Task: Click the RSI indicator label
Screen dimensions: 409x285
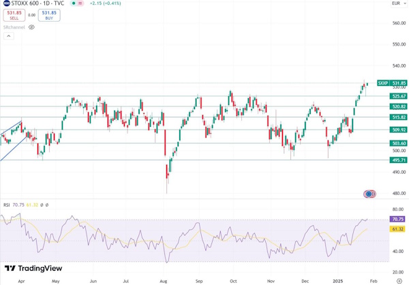Action: click(7, 205)
